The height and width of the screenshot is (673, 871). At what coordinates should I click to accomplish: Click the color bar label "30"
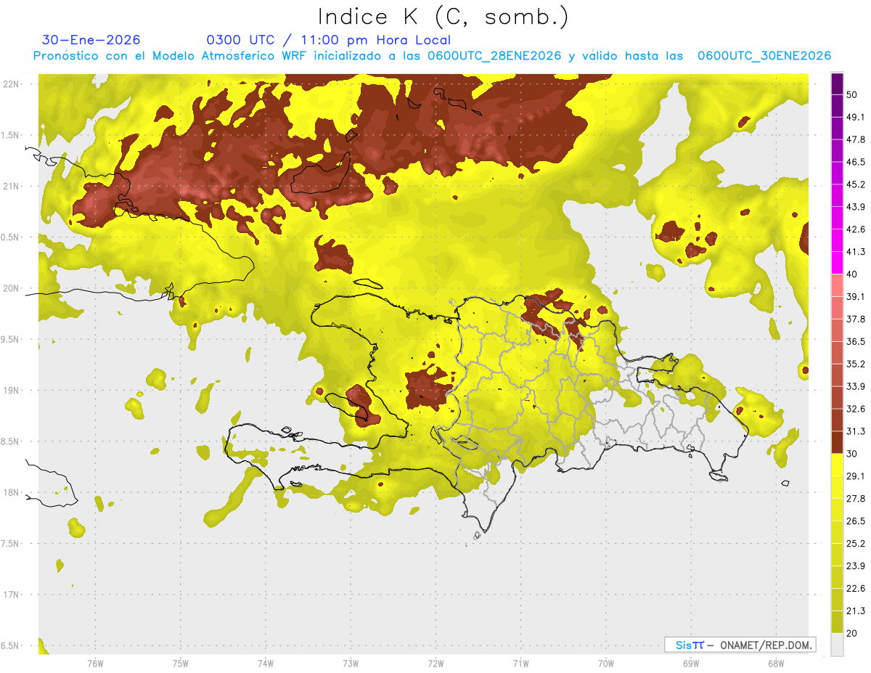click(x=852, y=454)
